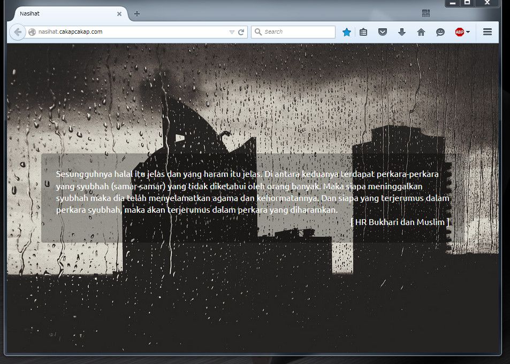Viewport: 510px width, 364px height.
Task: Open a new tab with the plus button
Action: 136,14
